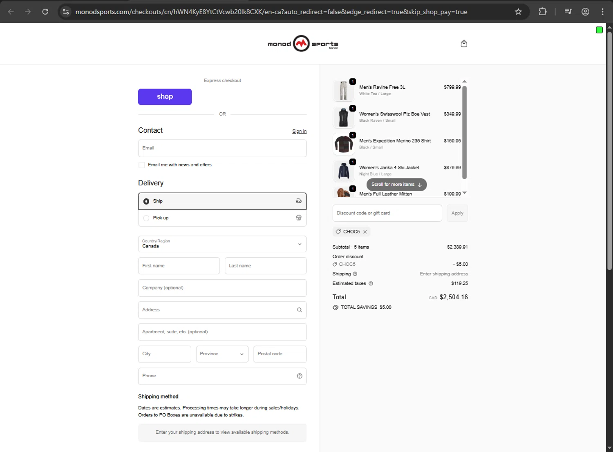Check the Email me with news and offers box
613x452 pixels.
(142, 165)
